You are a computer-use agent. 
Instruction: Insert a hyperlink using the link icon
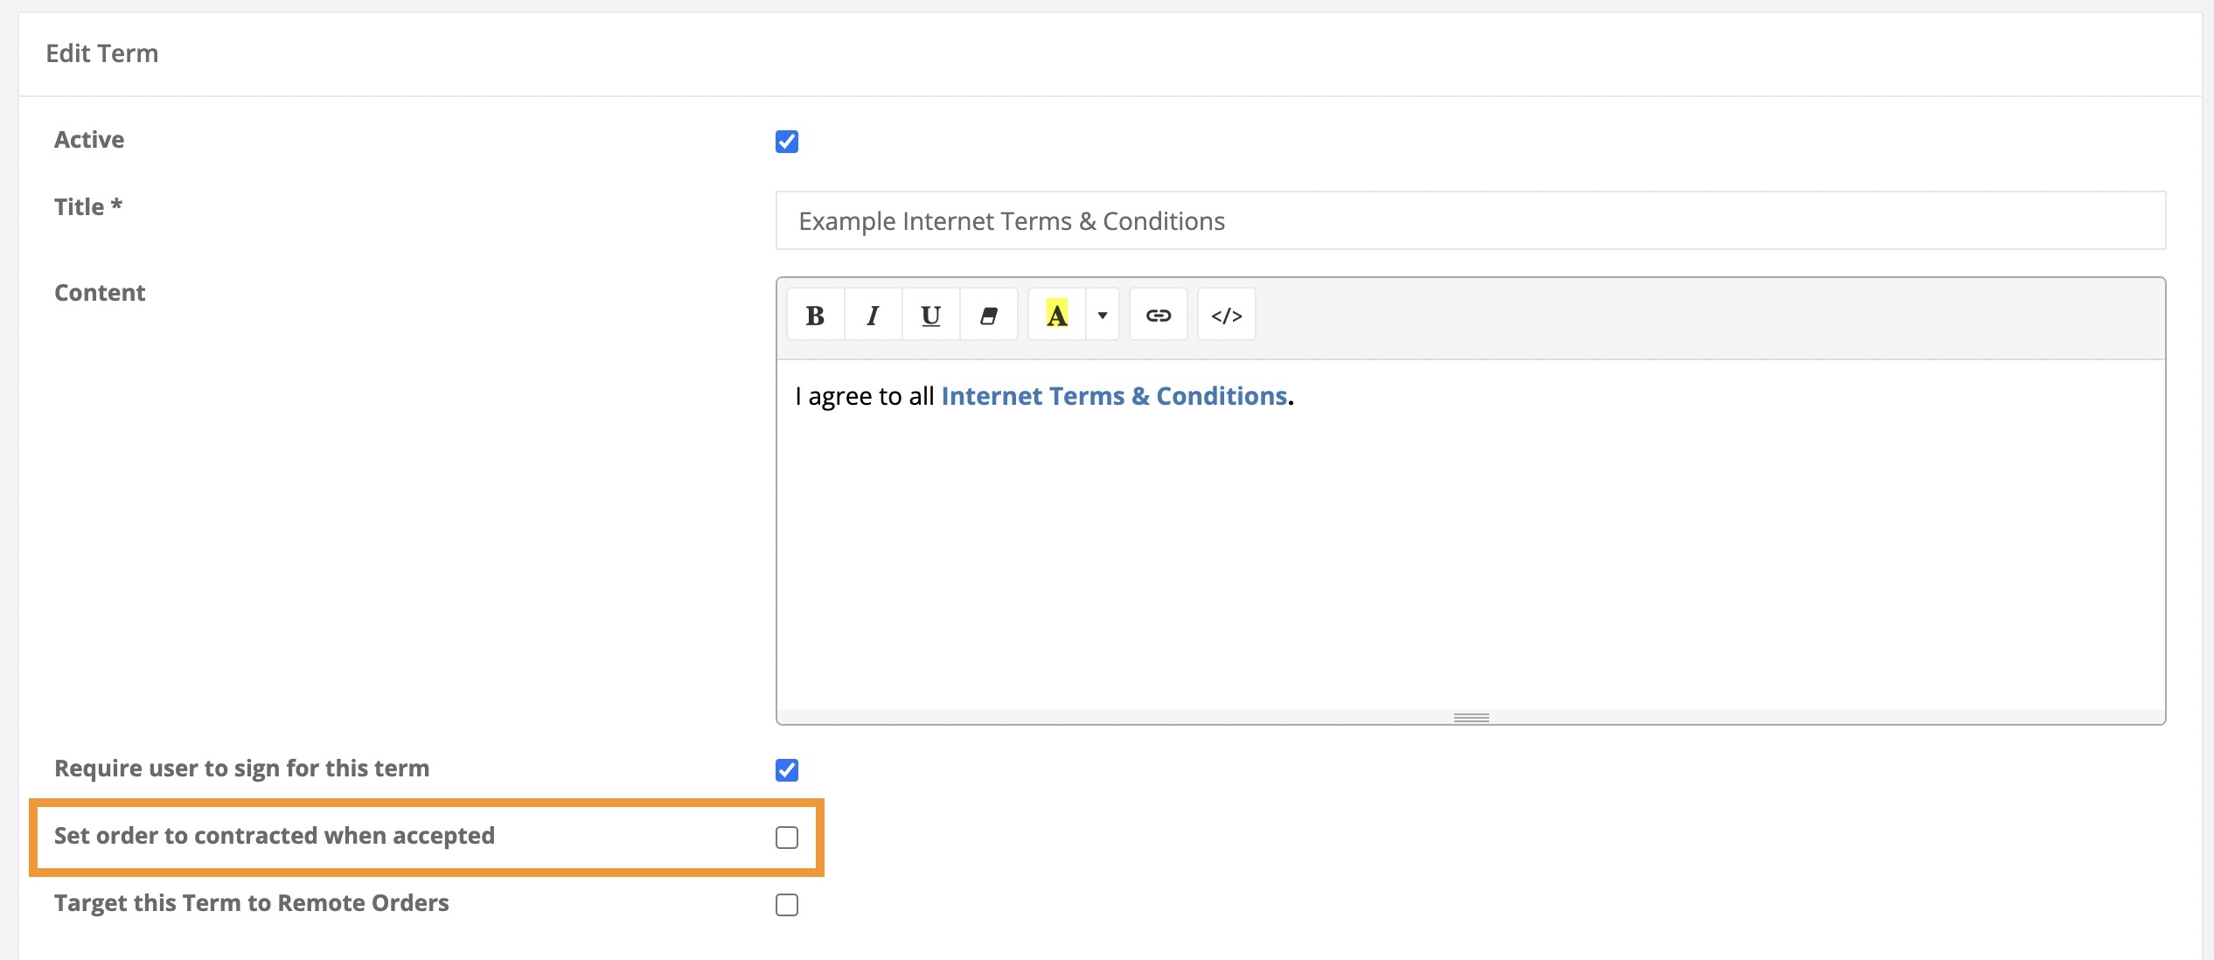(1158, 315)
